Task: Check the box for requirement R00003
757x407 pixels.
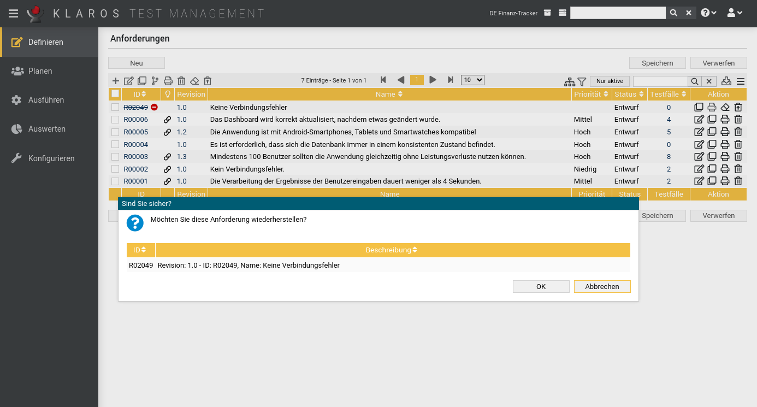Action: tap(115, 157)
